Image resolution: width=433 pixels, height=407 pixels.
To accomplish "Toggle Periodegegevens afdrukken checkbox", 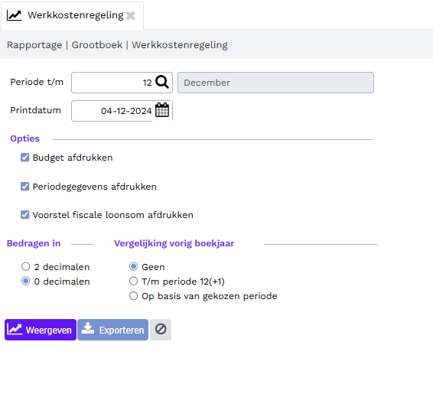I will pyautogui.click(x=24, y=187).
